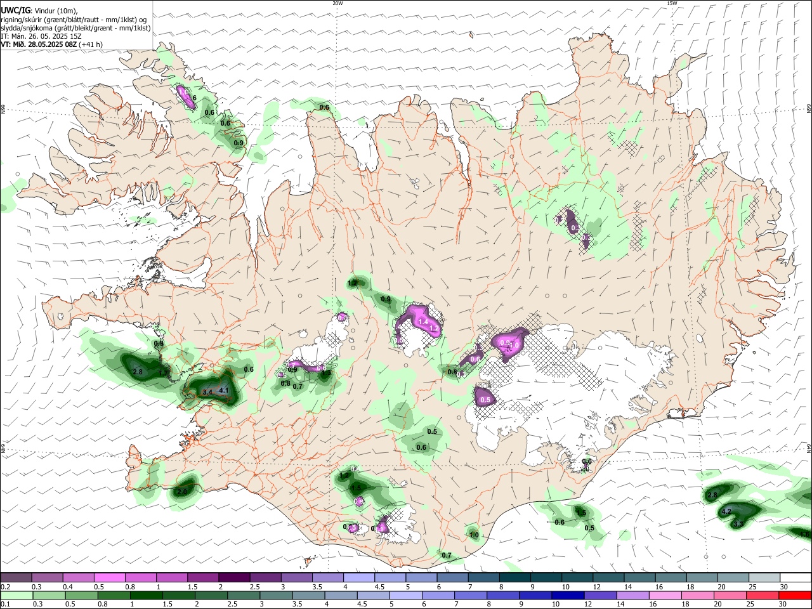Screen dimensions: 812x609
Task: Click the dark green rain swatch between 1 and 1.5
Action: pos(146,595)
